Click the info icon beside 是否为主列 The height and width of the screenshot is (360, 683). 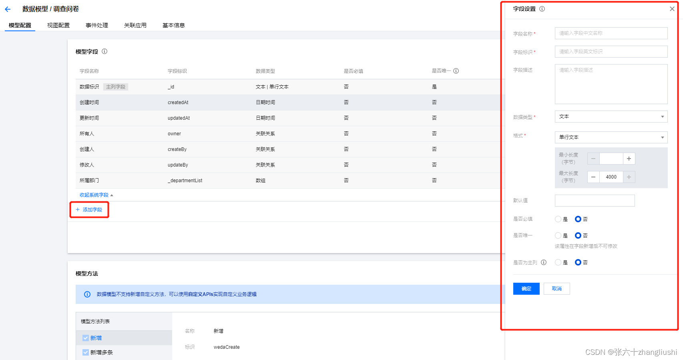click(x=544, y=262)
